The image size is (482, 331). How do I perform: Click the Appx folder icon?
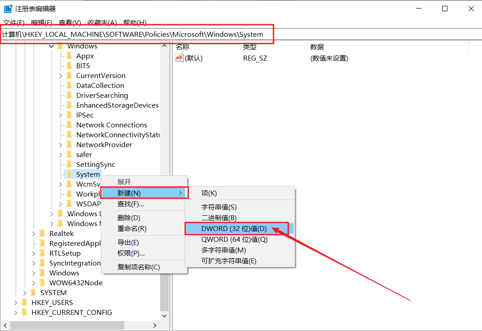[x=69, y=56]
